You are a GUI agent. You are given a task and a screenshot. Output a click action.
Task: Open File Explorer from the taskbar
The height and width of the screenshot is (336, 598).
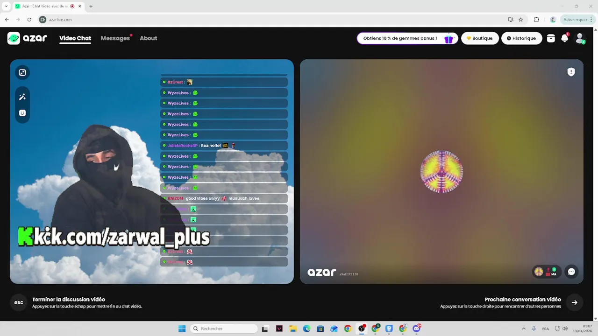(293, 329)
